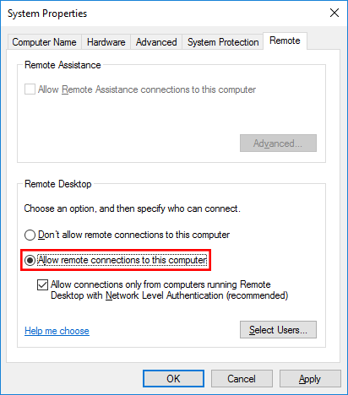The height and width of the screenshot is (395, 348).
Task: Go to the Advanced tab
Action: click(x=156, y=42)
